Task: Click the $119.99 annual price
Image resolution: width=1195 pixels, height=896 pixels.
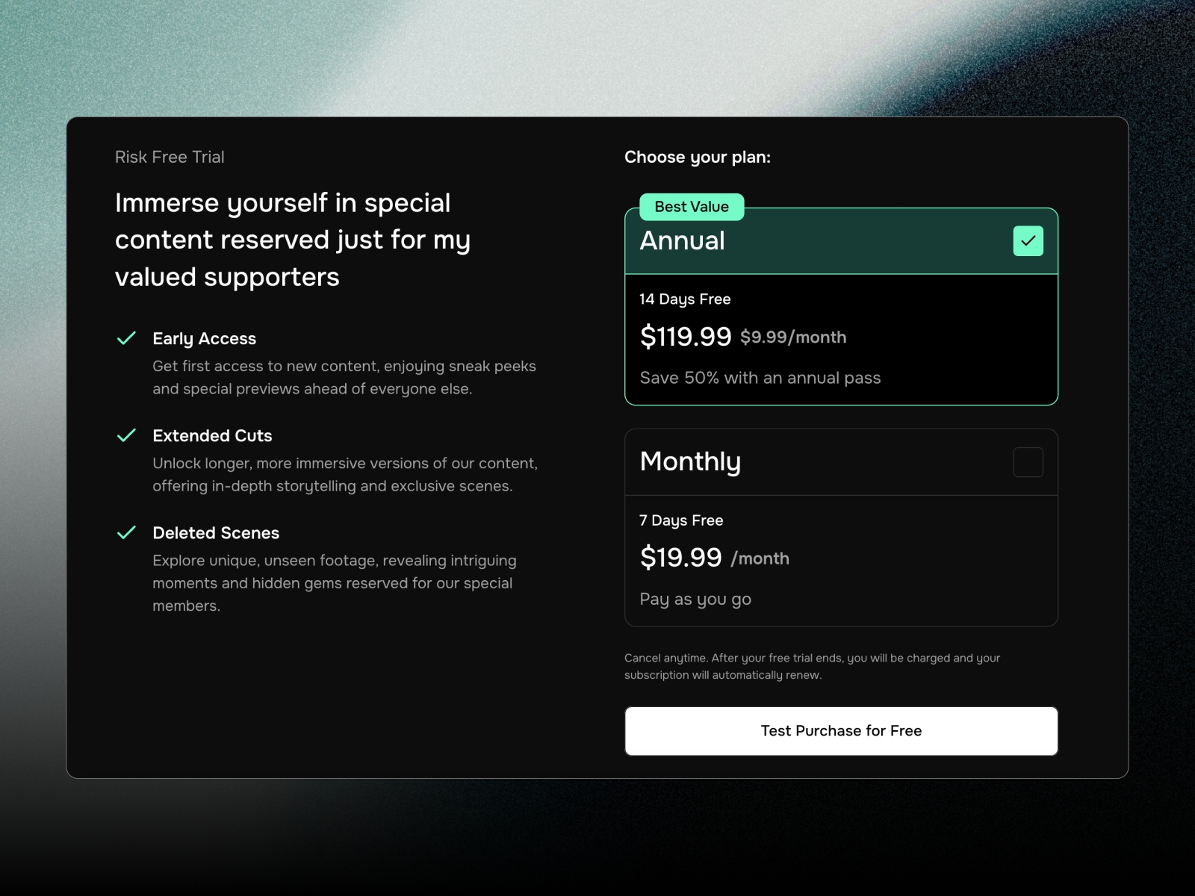Action: coord(686,336)
